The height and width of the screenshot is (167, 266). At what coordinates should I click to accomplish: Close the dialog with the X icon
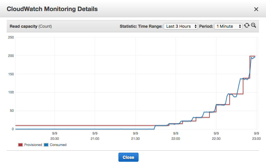pos(256,9)
